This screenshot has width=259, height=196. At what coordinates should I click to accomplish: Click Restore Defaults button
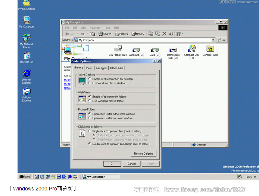coord(143,154)
